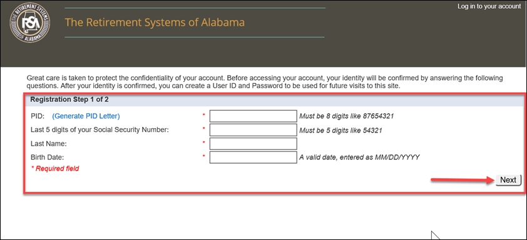This screenshot has height=240, width=527.
Task: Open the Log in to your account link
Action: tap(489, 6)
